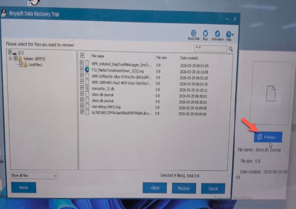
Task: Click the file preview thumbnail area
Action: click(271, 93)
